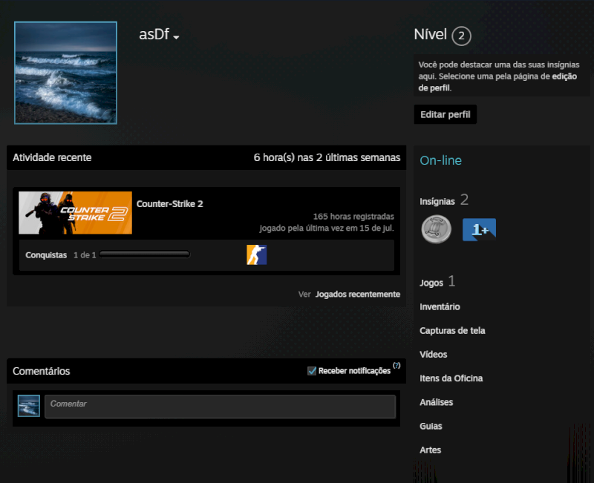Expand the asDf username dropdown arrow
The image size is (594, 483).
click(x=176, y=37)
